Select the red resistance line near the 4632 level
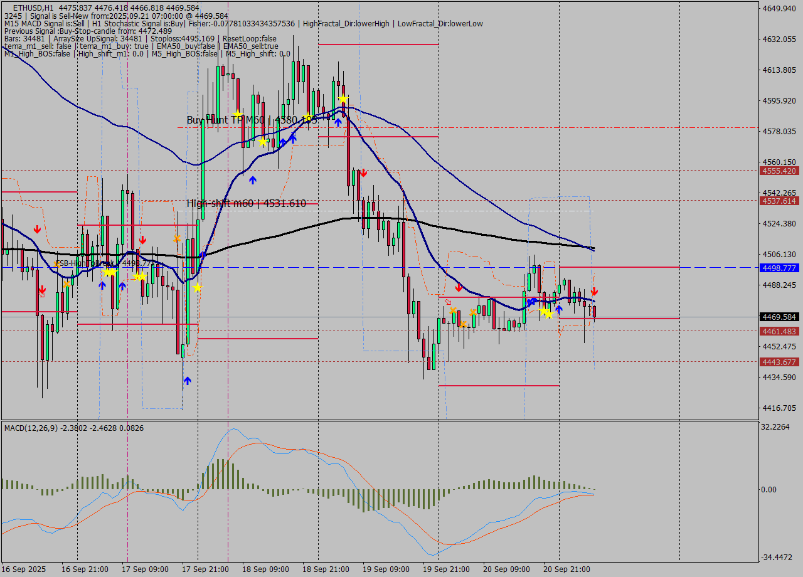 coord(376,45)
